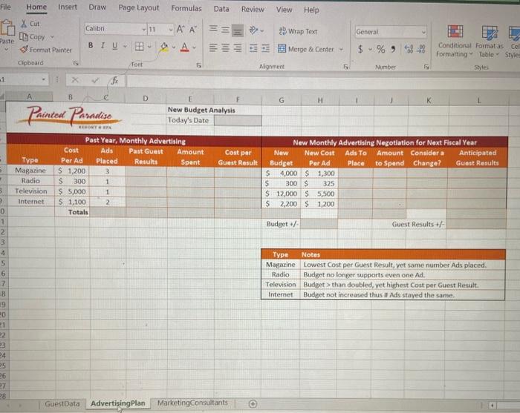Toggle Italic formatting
Viewport: 520px width, 413px height.
click(x=103, y=45)
